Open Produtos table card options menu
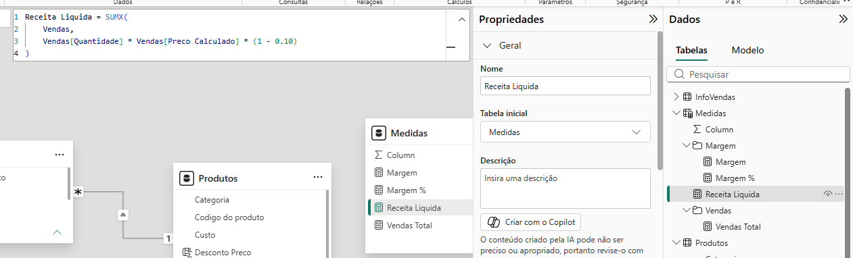Viewport: 853px width, 258px height. 318,178
